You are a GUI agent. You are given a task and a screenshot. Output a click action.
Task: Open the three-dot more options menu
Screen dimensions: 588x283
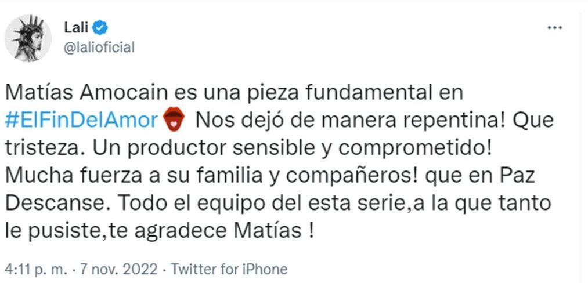(x=555, y=28)
